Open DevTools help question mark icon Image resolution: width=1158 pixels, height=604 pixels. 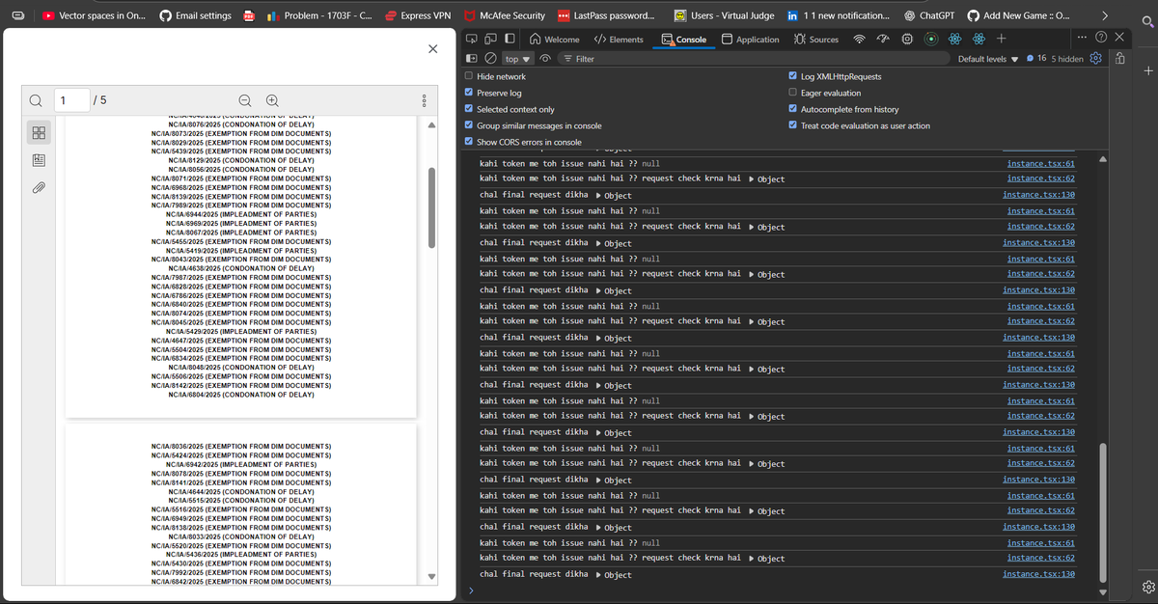point(1102,38)
